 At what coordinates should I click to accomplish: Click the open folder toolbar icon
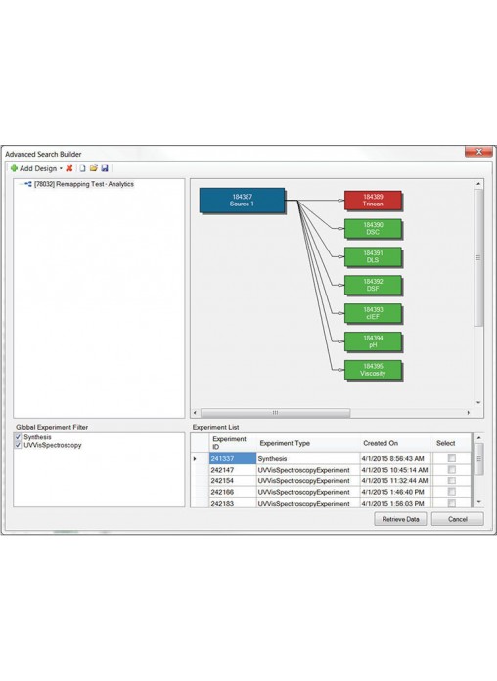pos(93,168)
